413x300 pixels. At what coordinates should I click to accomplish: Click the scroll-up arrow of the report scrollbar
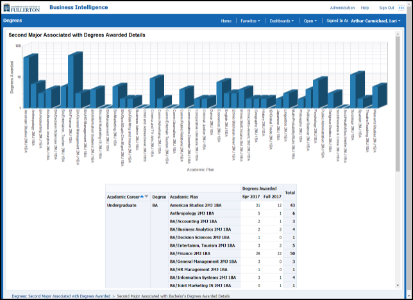(x=398, y=34)
